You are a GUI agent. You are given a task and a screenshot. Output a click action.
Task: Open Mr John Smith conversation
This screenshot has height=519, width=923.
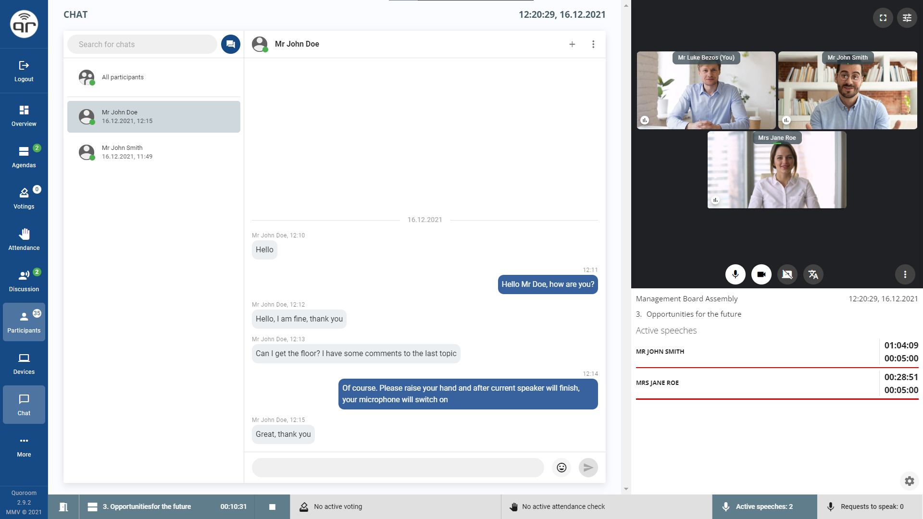154,152
